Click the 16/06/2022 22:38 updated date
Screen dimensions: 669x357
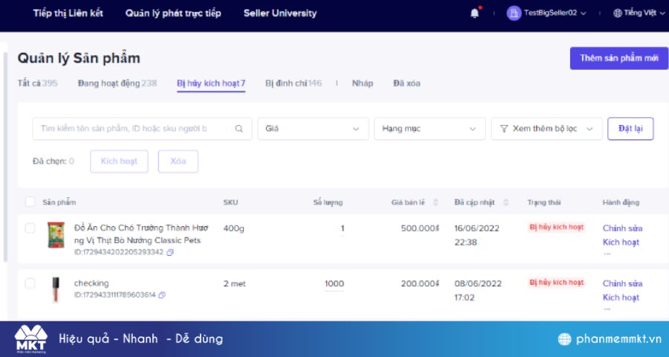pyautogui.click(x=476, y=235)
